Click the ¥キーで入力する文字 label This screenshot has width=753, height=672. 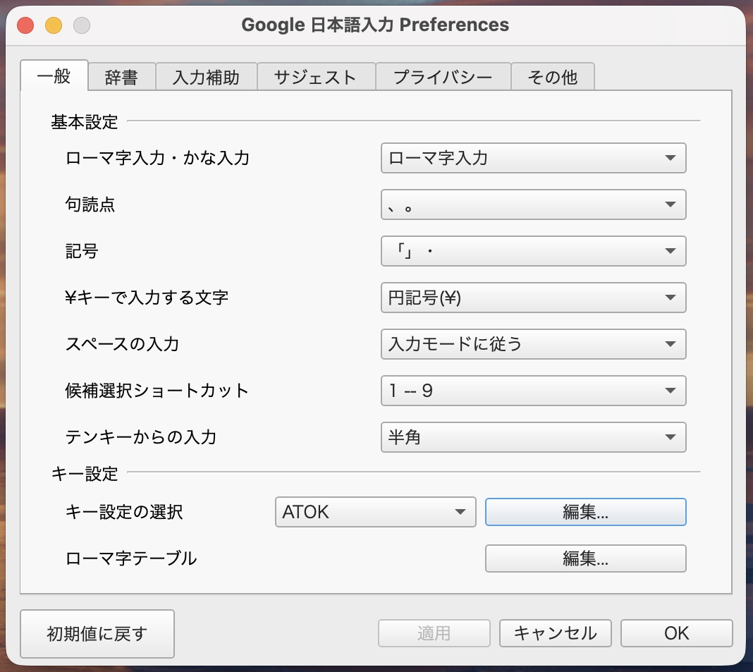(147, 298)
